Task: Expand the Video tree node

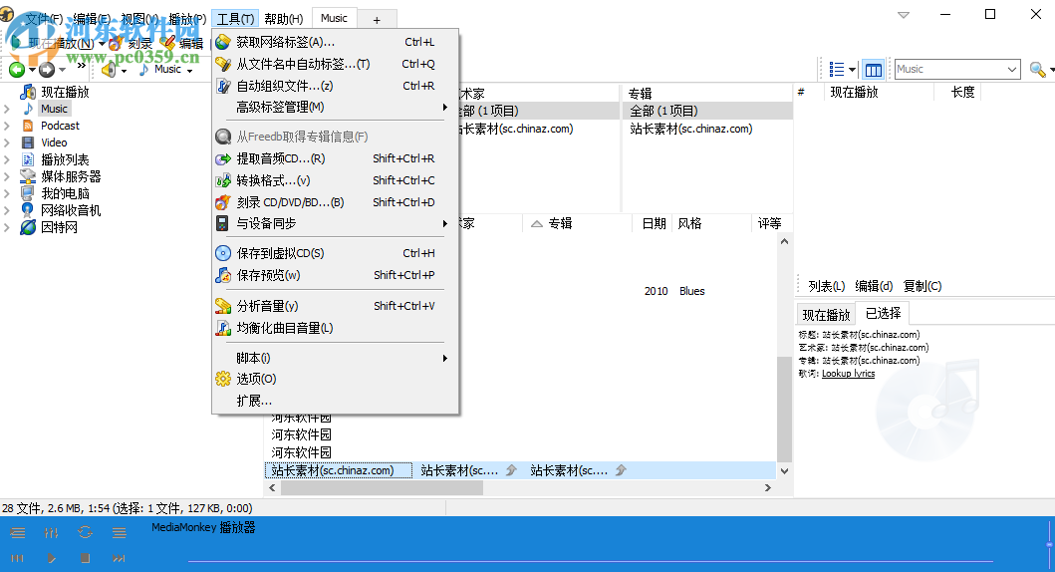Action: (7, 143)
